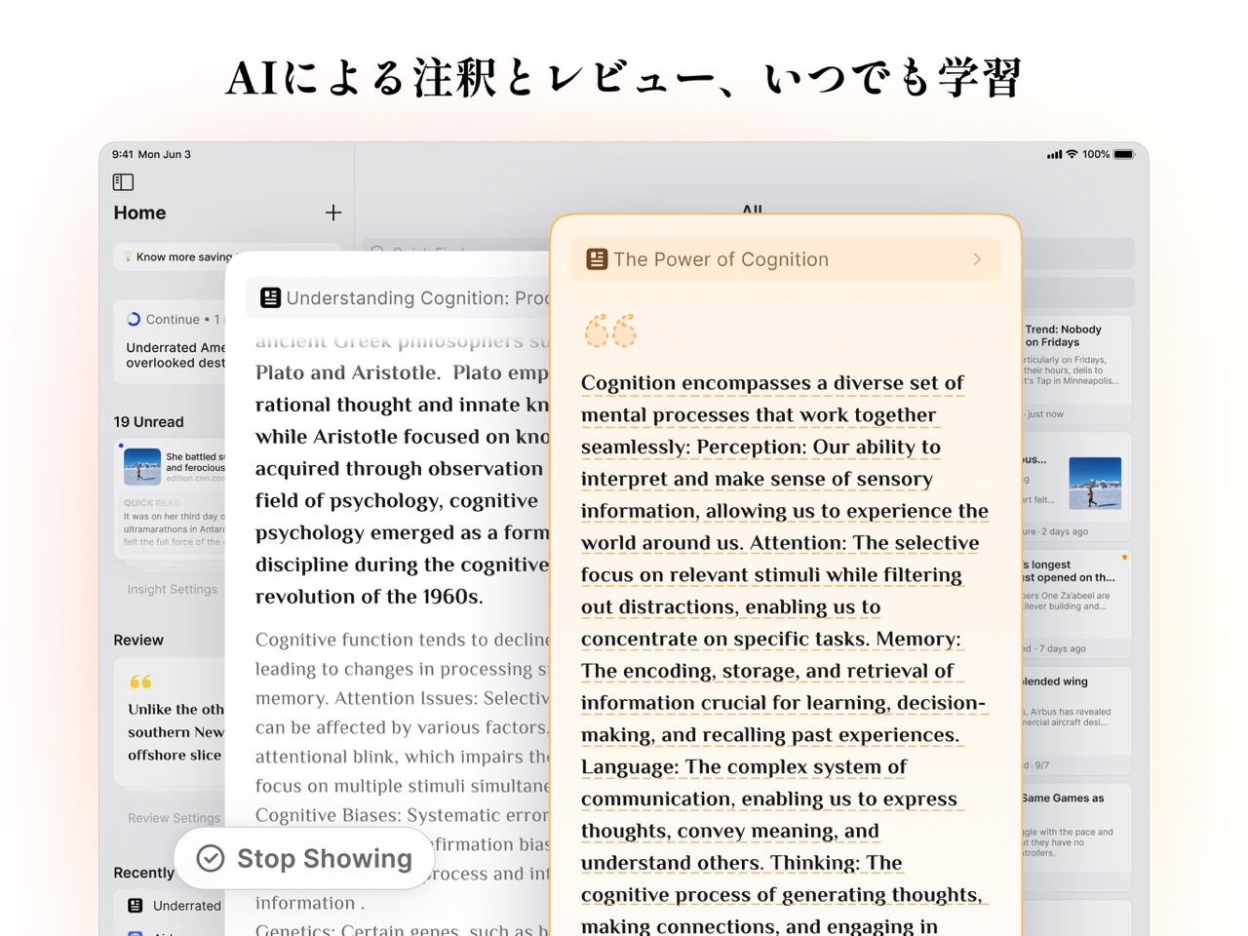This screenshot has height=936, width=1248.
Task: Open Review Settings
Action: 175,818
